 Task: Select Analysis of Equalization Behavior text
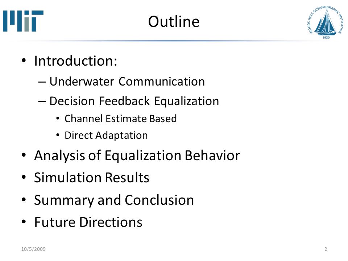[x=137, y=156]
